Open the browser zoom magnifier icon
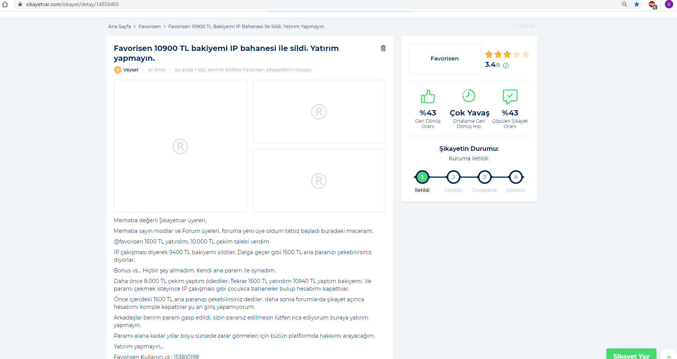The width and height of the screenshot is (677, 359). click(624, 4)
